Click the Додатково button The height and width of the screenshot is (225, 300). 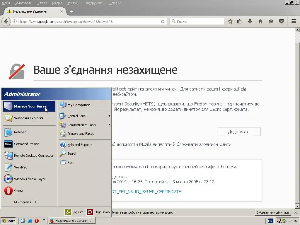(238, 132)
